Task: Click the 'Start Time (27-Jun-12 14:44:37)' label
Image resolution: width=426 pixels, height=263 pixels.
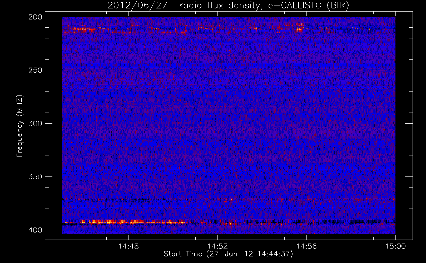Action: [228, 254]
